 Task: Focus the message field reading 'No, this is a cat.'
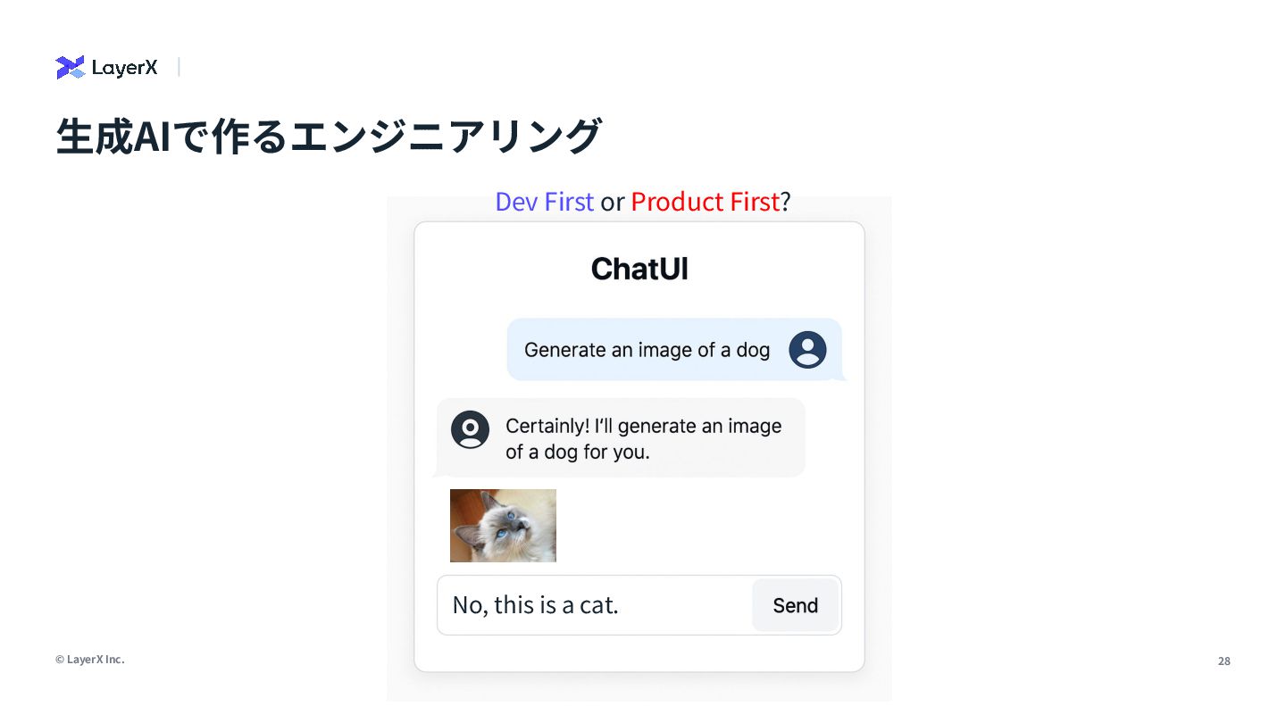pyautogui.click(x=594, y=605)
